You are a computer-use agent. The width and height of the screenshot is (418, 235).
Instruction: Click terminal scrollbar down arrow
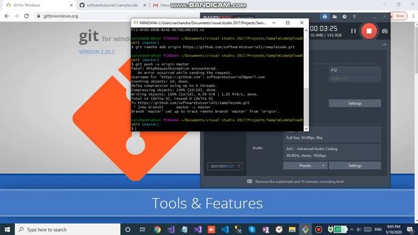306,129
